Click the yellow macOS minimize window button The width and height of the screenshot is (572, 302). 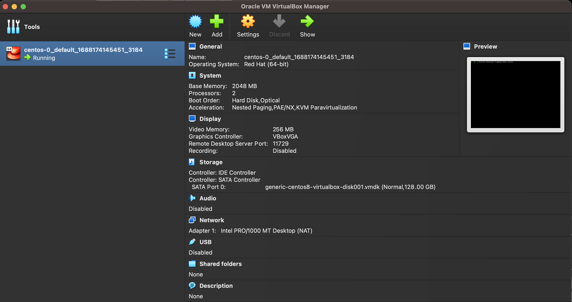coord(14,7)
